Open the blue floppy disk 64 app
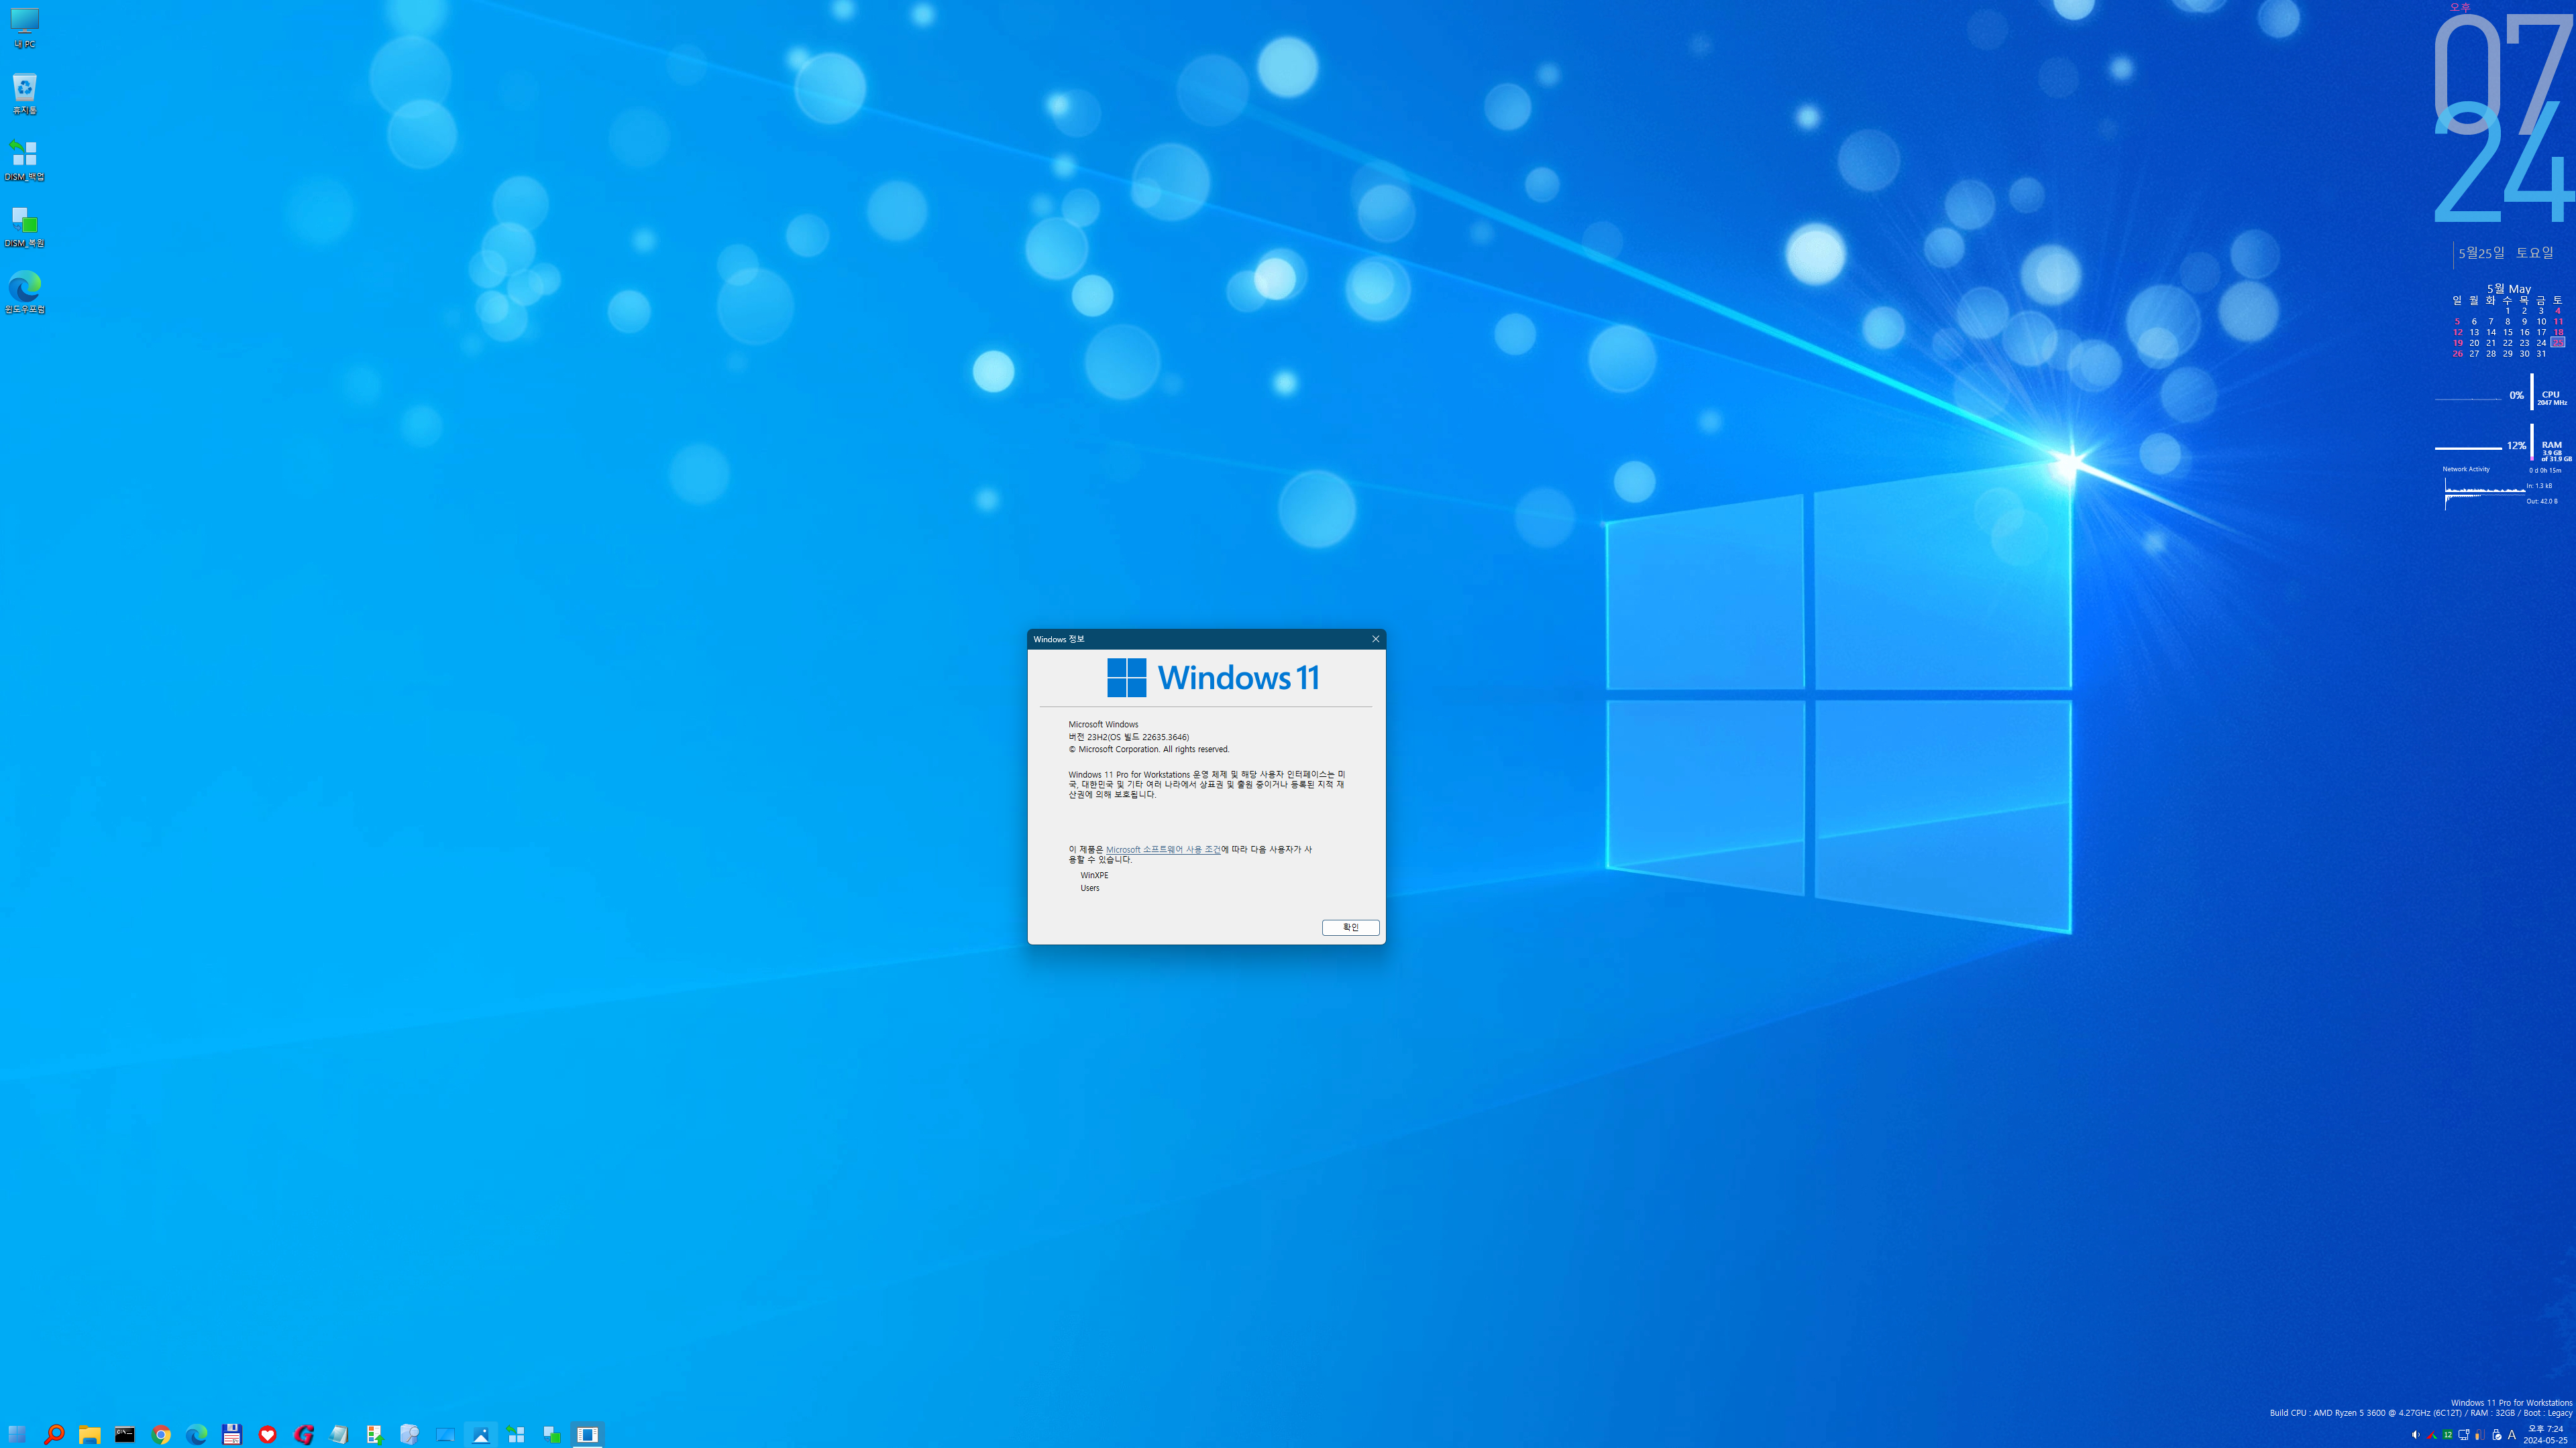The height and width of the screenshot is (1448, 2576). click(232, 1434)
